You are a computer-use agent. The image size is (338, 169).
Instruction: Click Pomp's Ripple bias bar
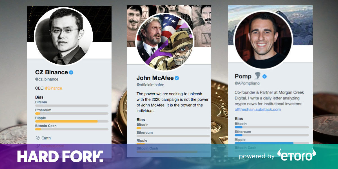click(272, 143)
